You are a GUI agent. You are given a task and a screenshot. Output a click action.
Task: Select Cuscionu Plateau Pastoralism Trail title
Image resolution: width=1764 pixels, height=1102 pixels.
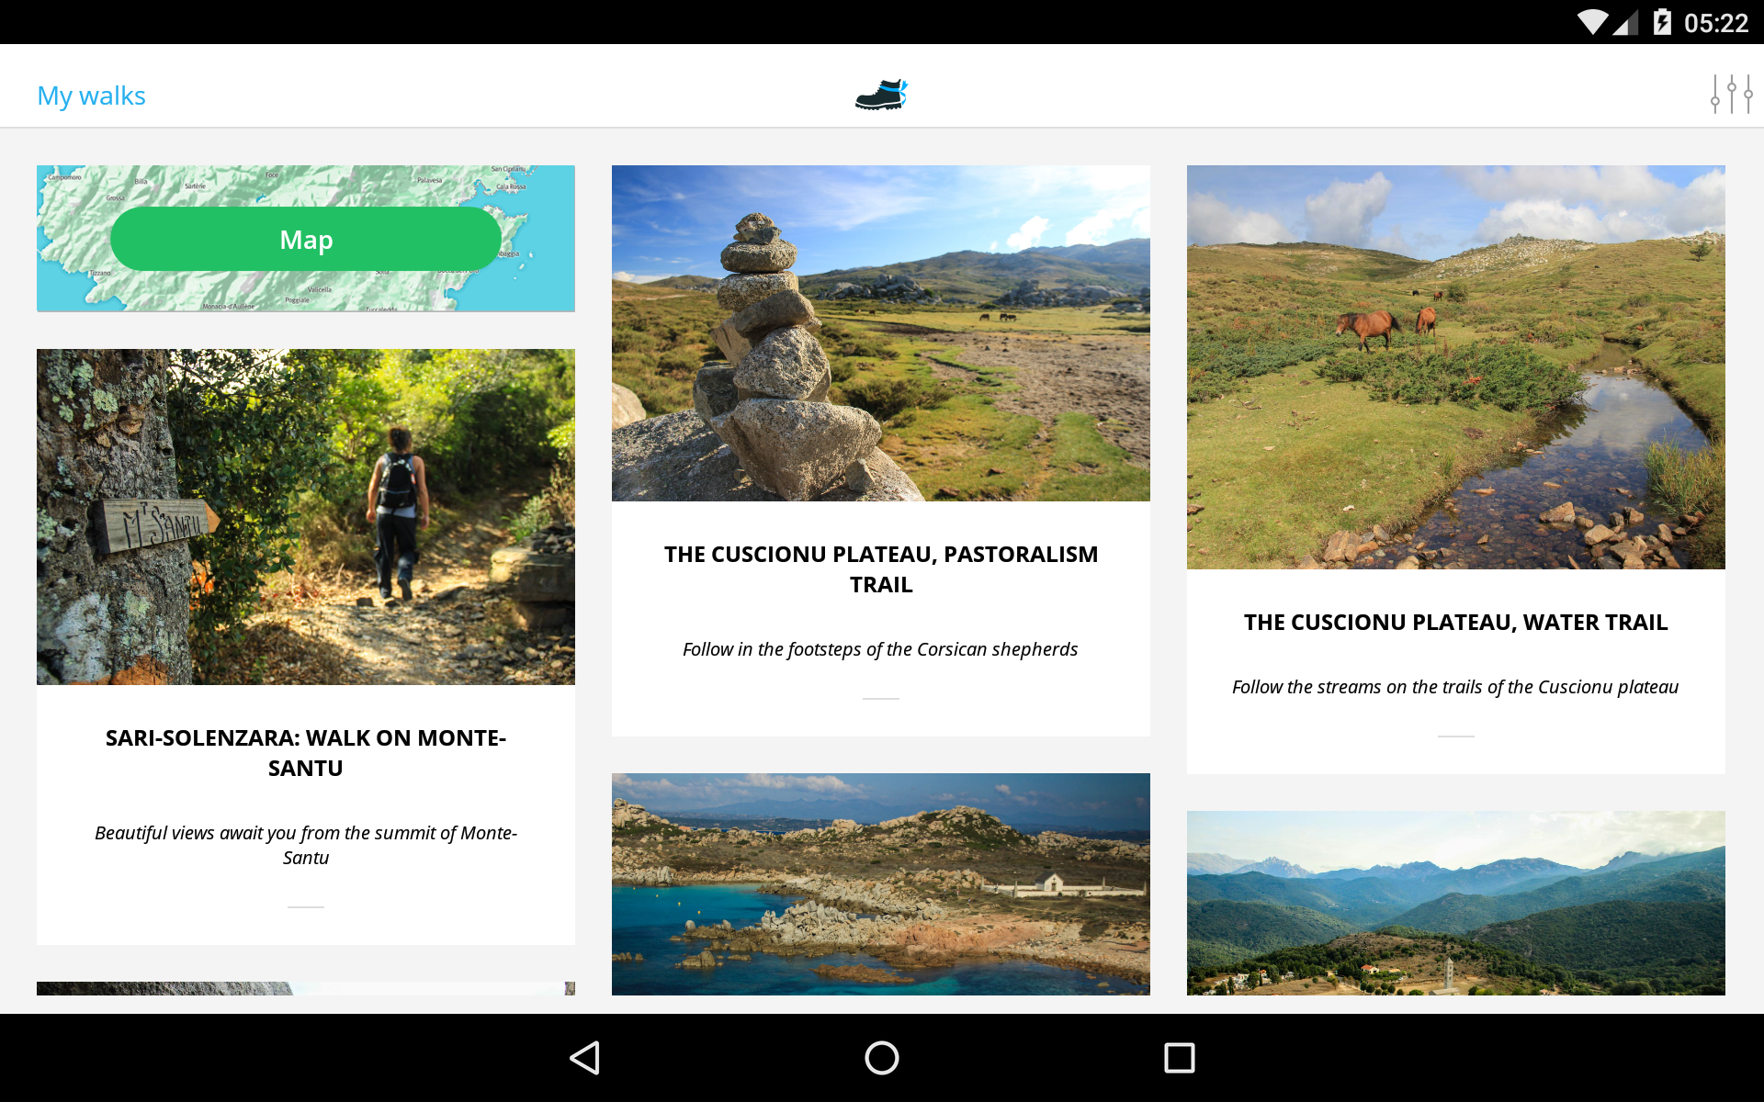tap(880, 569)
